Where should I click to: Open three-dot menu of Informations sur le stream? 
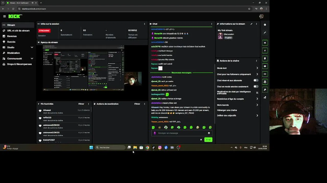[x=256, y=24]
